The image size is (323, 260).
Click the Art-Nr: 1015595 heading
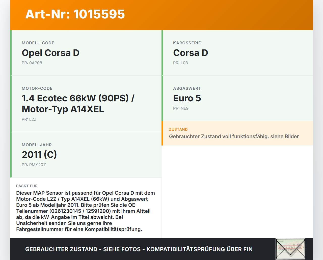(x=75, y=14)
